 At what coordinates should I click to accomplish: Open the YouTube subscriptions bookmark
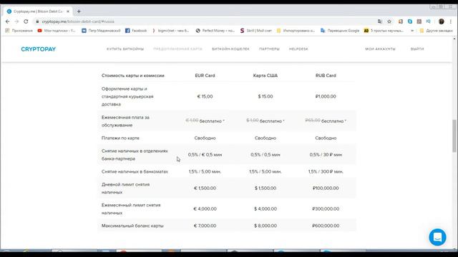point(57,31)
